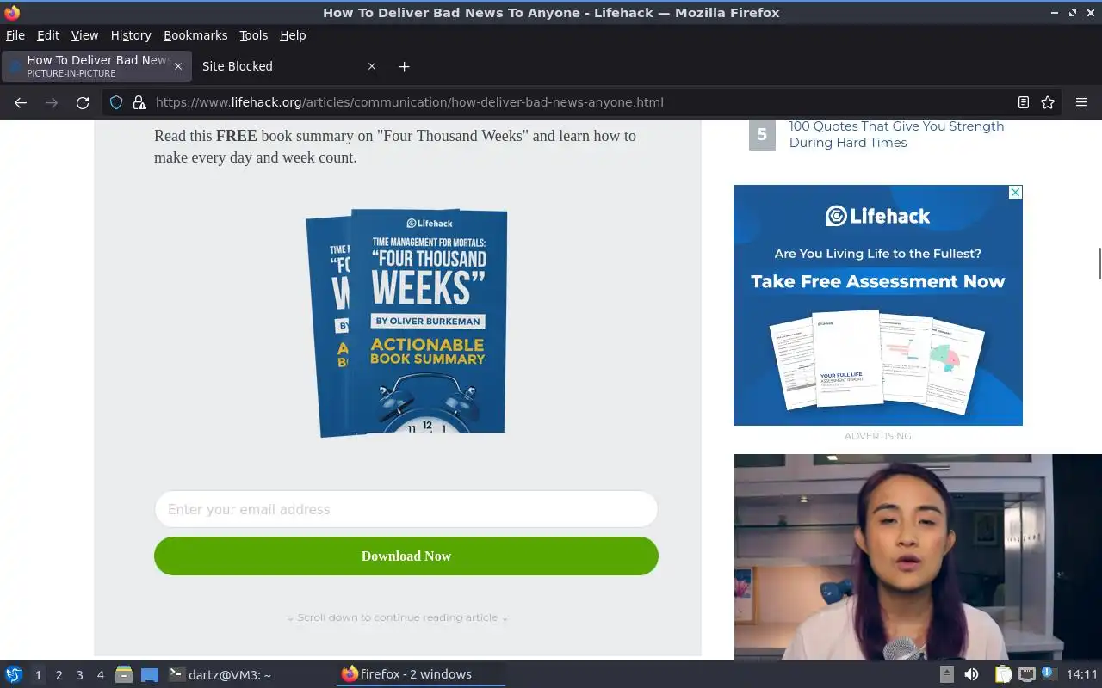Image resolution: width=1102 pixels, height=688 pixels.
Task: Open the system start menu bird icon
Action: (14, 674)
